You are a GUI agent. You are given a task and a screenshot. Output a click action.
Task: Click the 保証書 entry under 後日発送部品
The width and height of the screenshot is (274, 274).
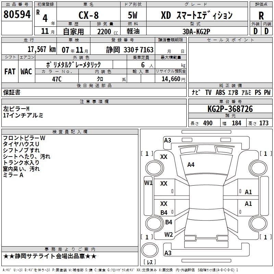(x=12, y=92)
